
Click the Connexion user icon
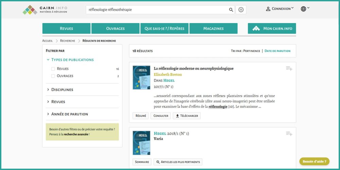coord(268,9)
